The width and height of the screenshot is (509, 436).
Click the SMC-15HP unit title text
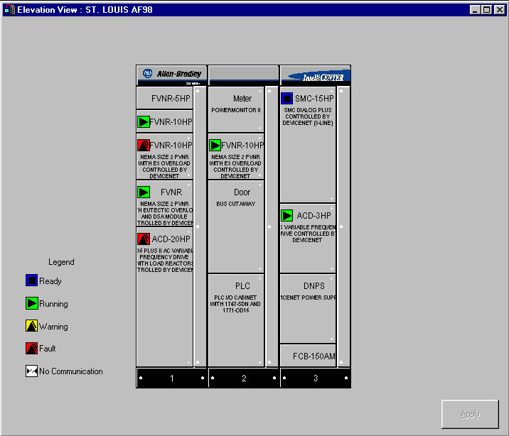(314, 99)
